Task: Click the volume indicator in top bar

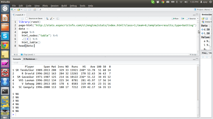Action: (x=186, y=2)
